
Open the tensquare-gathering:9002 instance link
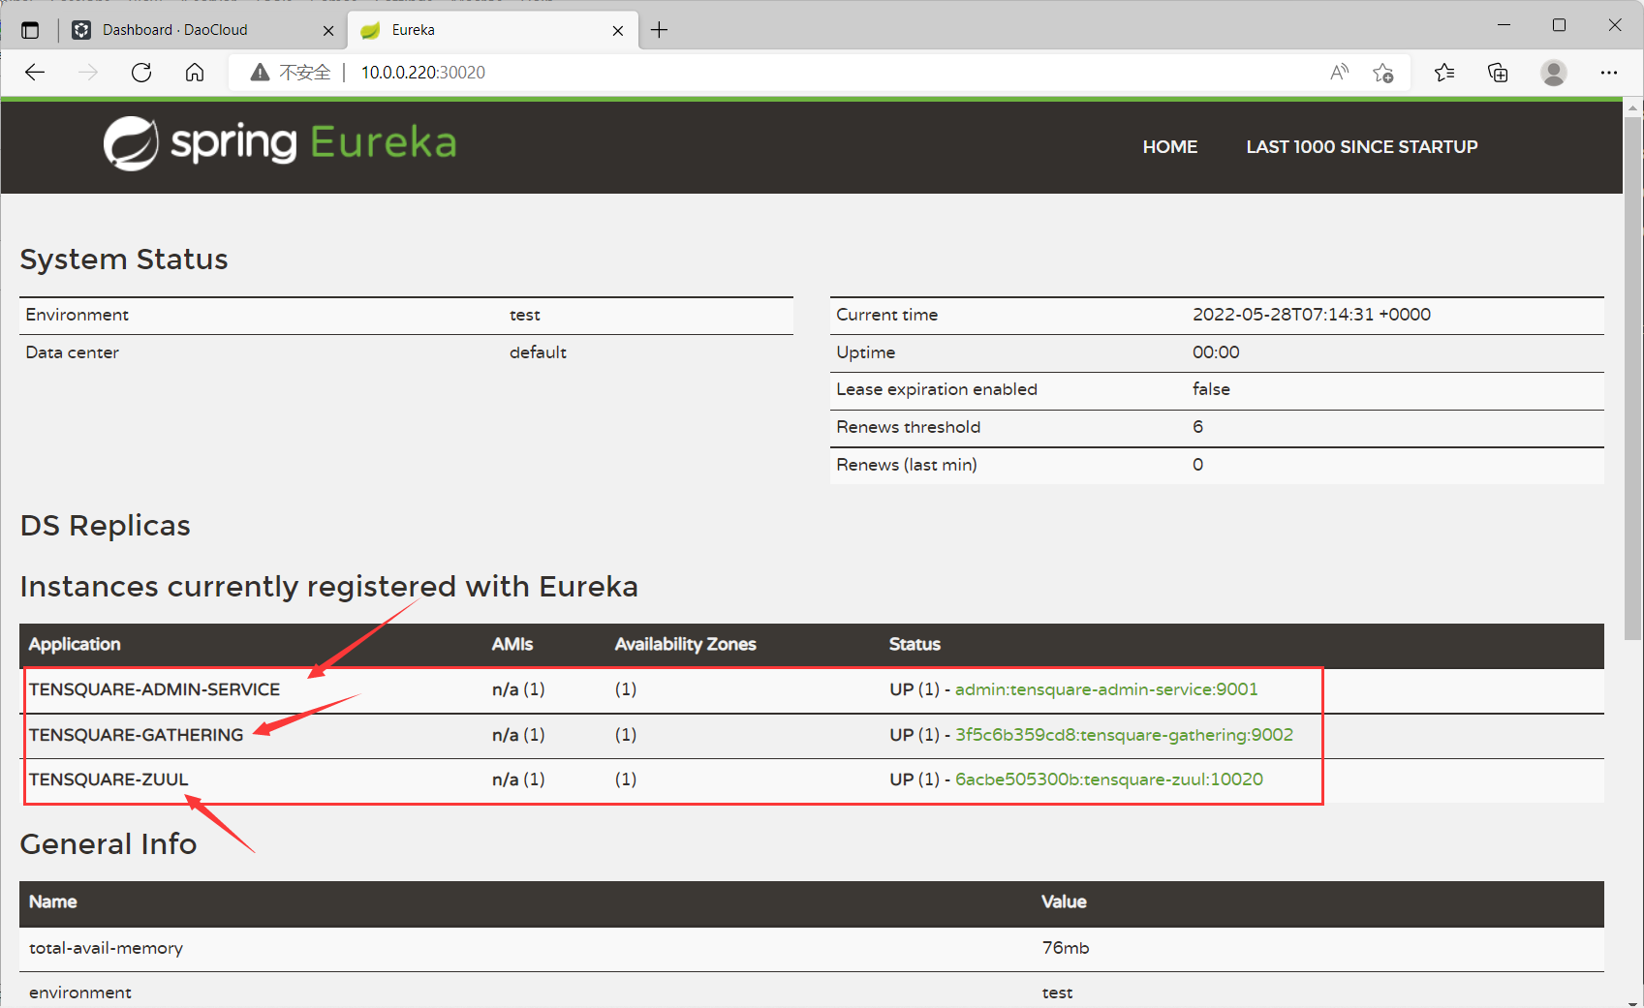1124,735
